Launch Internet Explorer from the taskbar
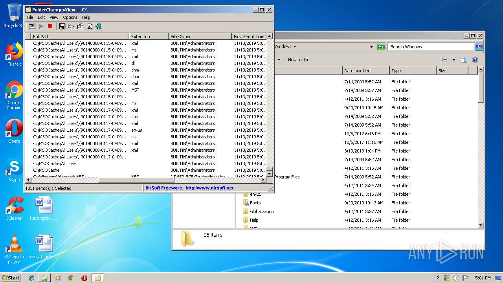Screen dimensions: 503x283 [31, 278]
